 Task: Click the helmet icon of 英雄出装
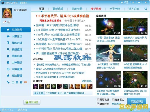click(8, 56)
